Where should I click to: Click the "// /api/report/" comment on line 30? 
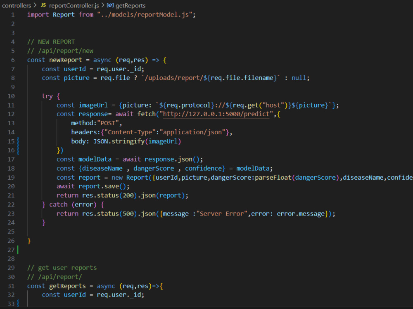(x=55, y=277)
